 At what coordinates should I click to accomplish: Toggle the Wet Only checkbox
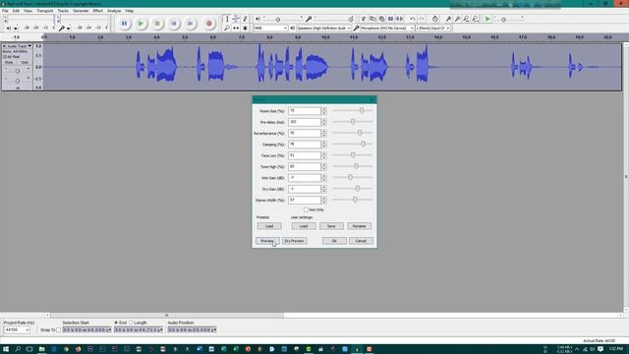pyautogui.click(x=306, y=209)
